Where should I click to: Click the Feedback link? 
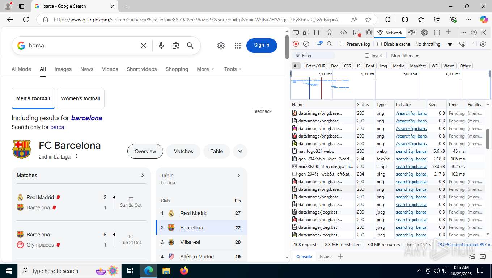click(x=262, y=111)
